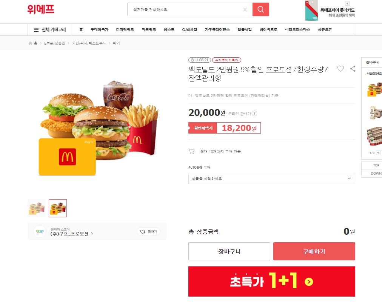
Task: Go to 투데이특가 menu tab
Action: tap(99, 30)
